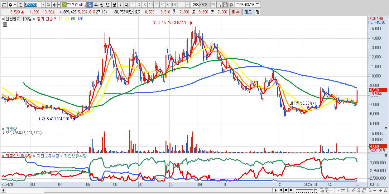Expand the speaker icon dropdown arrow
The height and width of the screenshot is (194, 389).
click(x=59, y=5)
